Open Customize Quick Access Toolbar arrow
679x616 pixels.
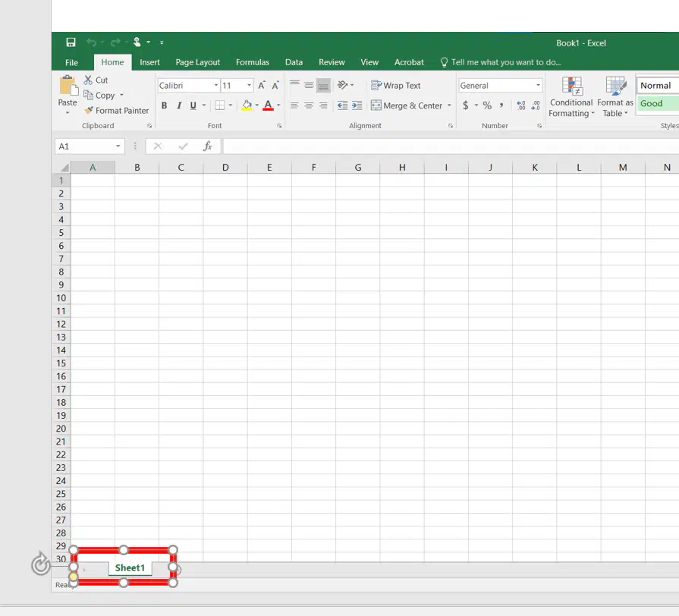pyautogui.click(x=162, y=42)
